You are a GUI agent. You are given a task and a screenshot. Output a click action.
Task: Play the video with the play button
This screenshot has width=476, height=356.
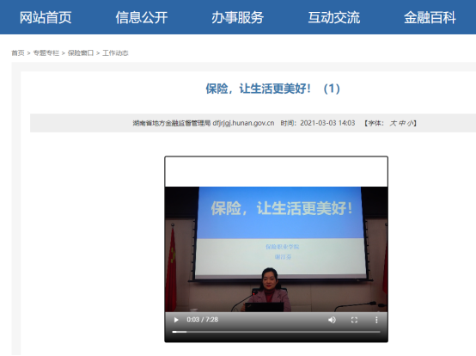pyautogui.click(x=176, y=320)
